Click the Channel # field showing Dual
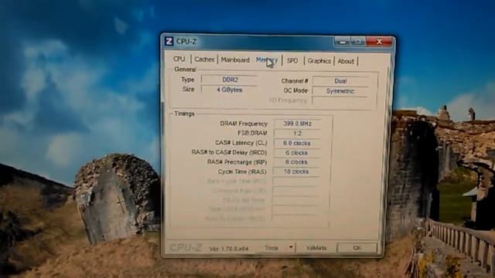495x278 pixels. click(x=340, y=81)
